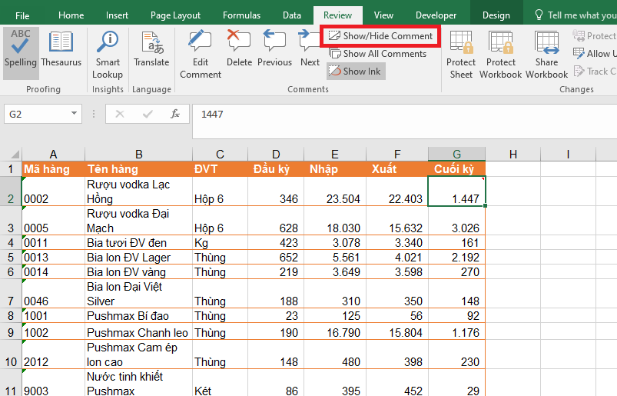Click the Share Workbook icon
Viewport: 617px width, 396px height.
coord(546,54)
